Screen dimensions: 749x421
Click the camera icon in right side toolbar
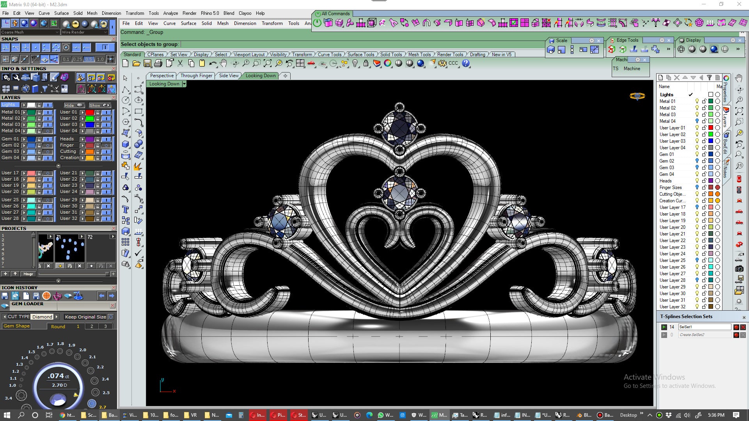[739, 269]
